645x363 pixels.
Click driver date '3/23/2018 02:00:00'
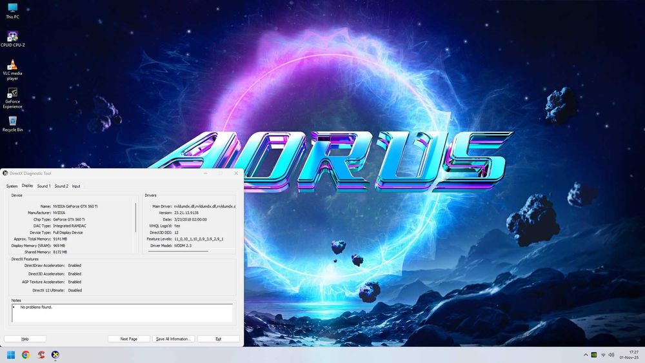pyautogui.click(x=190, y=219)
